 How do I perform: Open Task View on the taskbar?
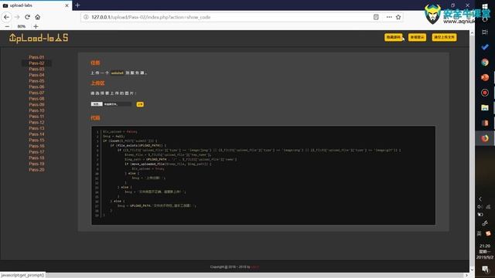point(485,32)
